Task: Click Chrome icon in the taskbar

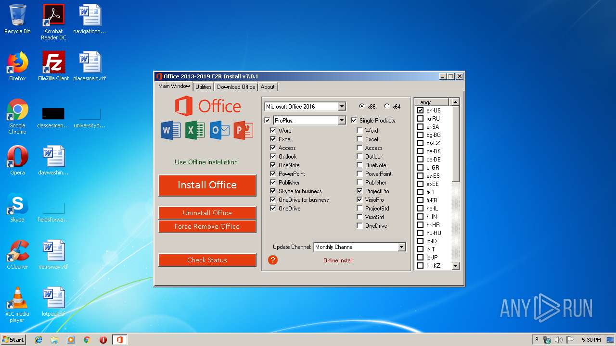Action: pos(87,340)
